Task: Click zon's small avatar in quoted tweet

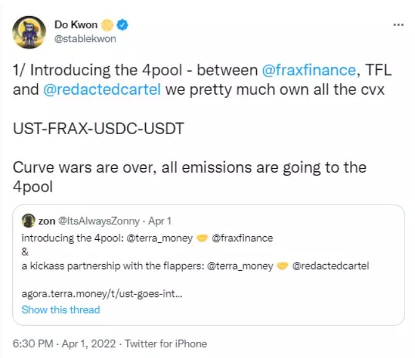Action: [28, 221]
